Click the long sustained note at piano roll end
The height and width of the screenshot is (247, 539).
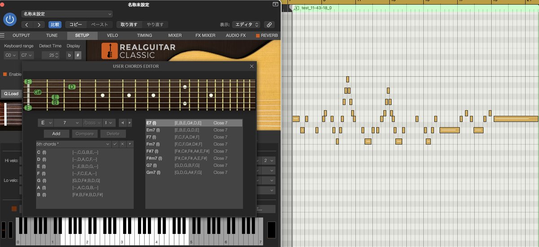click(x=516, y=119)
